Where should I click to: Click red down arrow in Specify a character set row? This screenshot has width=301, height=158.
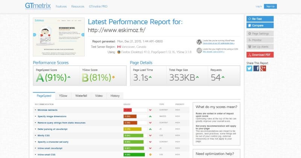tap(150, 142)
